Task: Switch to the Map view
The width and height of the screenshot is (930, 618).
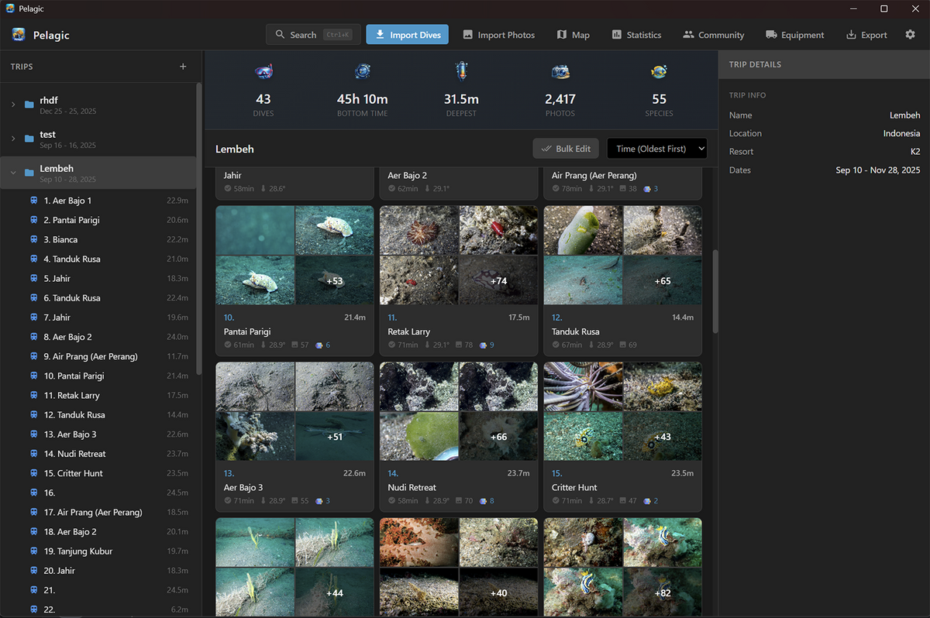Action: click(573, 35)
